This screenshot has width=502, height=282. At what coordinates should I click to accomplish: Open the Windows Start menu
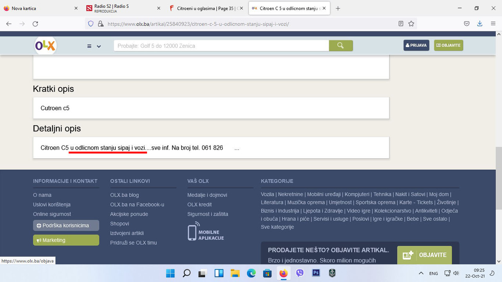pos(170,273)
